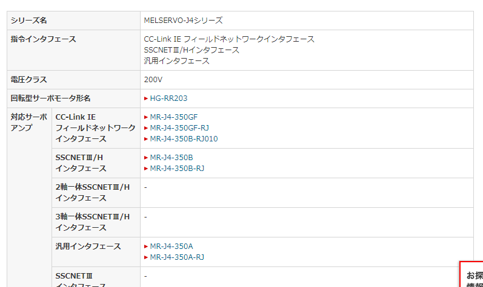Open the MR-J4-350GF amplifier link

tap(173, 117)
